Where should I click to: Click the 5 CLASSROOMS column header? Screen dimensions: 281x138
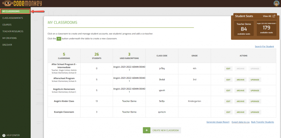pos(64,56)
